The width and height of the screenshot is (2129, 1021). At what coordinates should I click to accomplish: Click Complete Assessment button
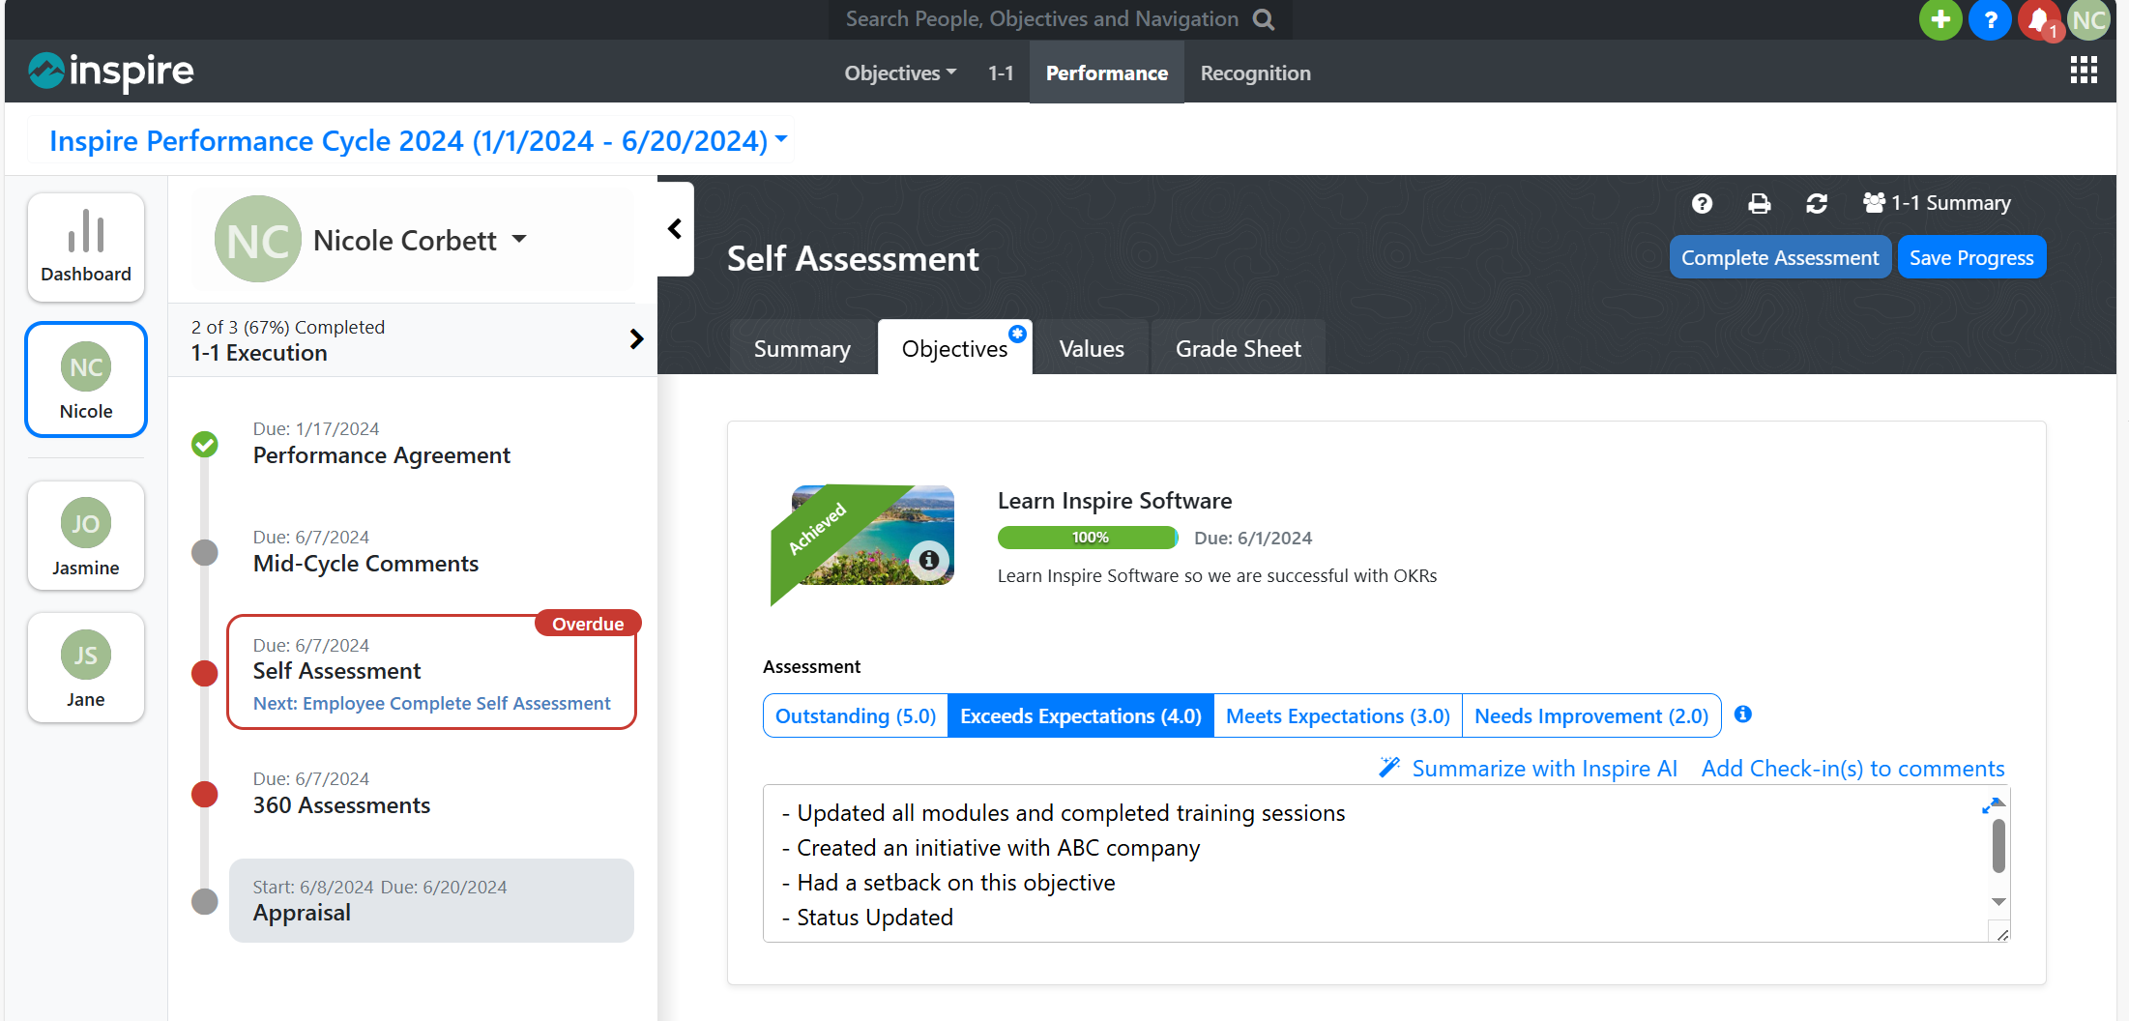[1780, 257]
